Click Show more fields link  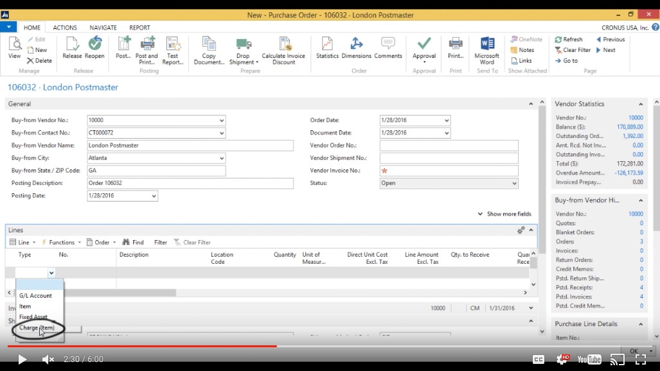[x=508, y=214]
